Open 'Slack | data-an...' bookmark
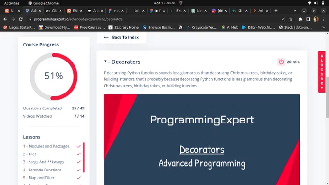The image size is (329, 185). 295,27
